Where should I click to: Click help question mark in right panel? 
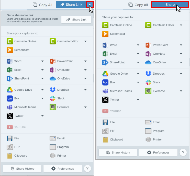(x=183, y=152)
